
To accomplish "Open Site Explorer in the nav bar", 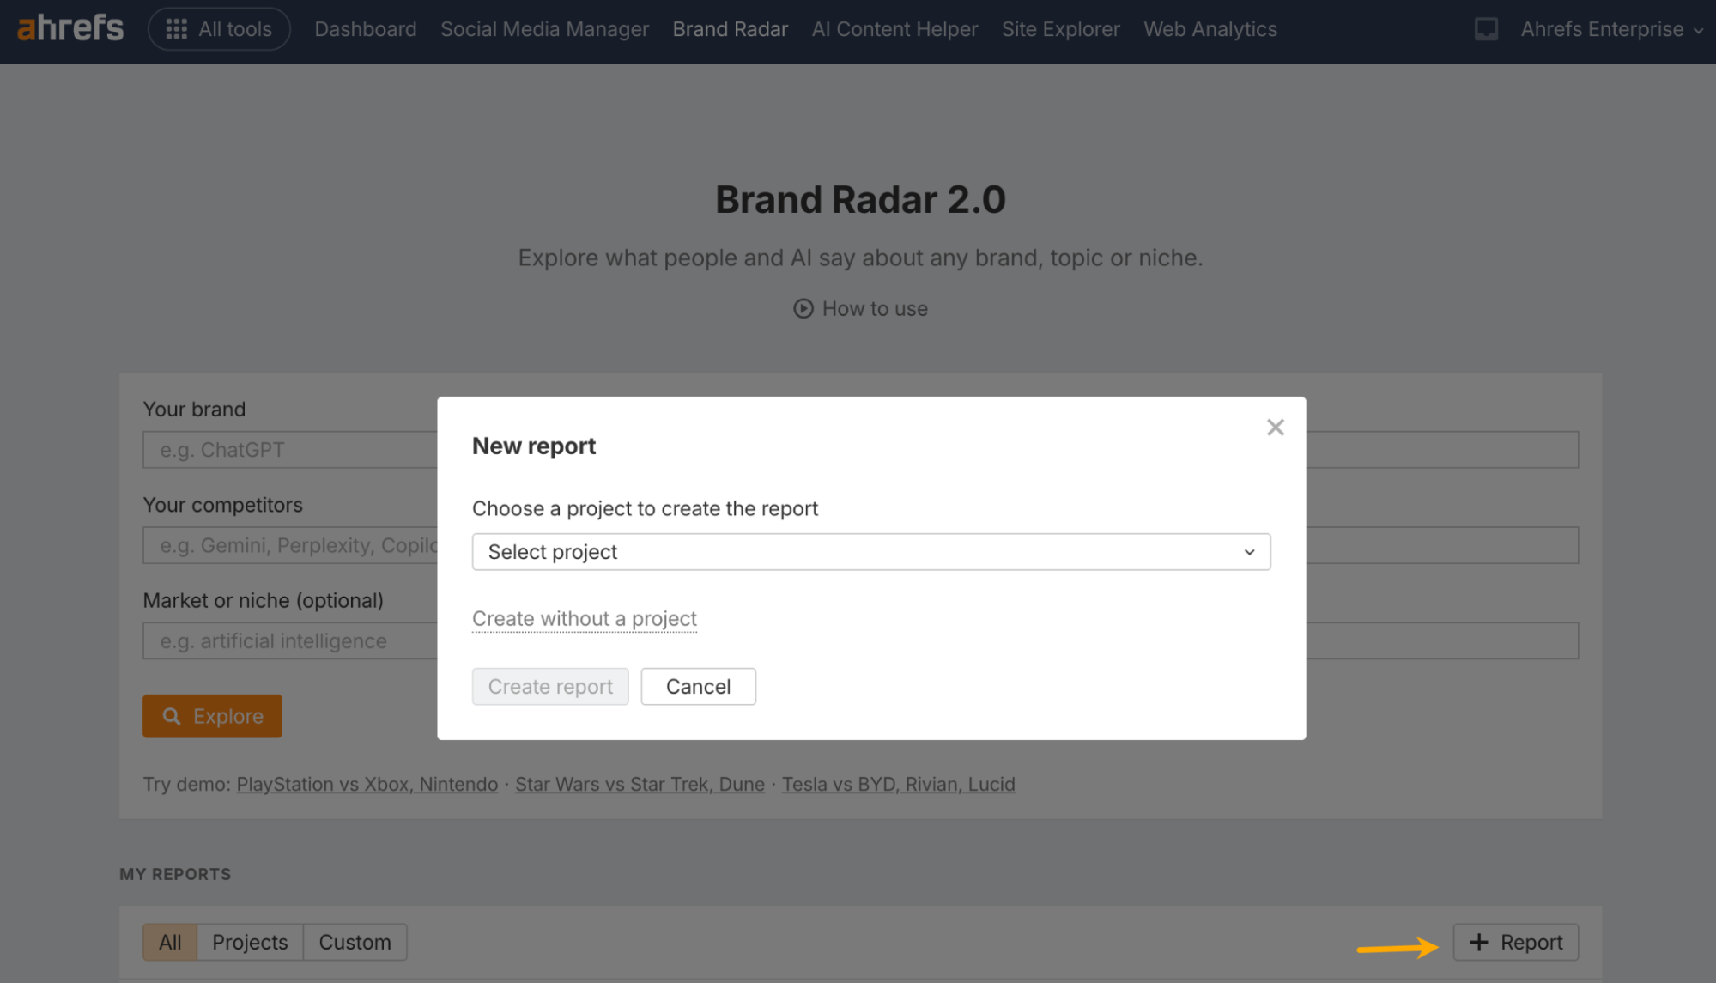I will (1060, 29).
